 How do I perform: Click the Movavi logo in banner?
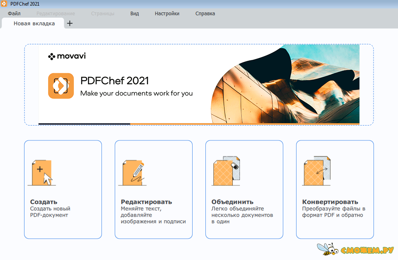coord(67,56)
